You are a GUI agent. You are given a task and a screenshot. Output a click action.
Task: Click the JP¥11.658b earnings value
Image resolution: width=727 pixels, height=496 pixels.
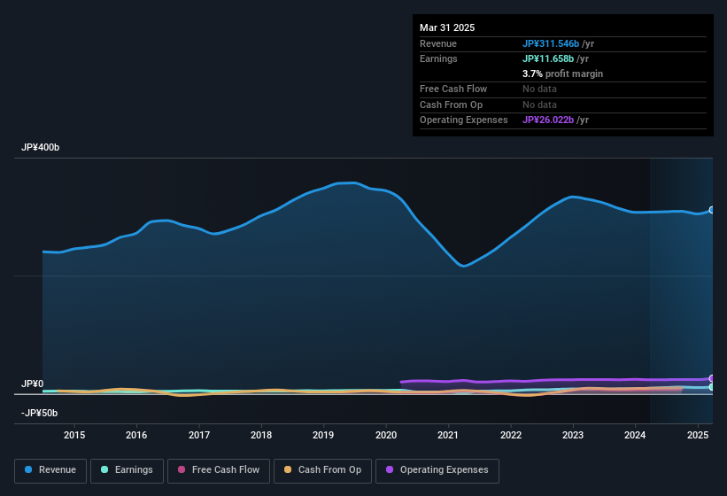pyautogui.click(x=548, y=58)
